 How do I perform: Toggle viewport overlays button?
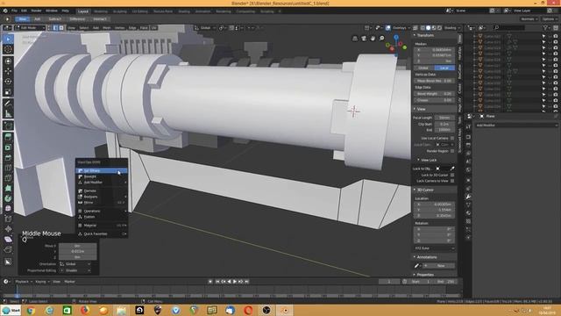click(387, 27)
